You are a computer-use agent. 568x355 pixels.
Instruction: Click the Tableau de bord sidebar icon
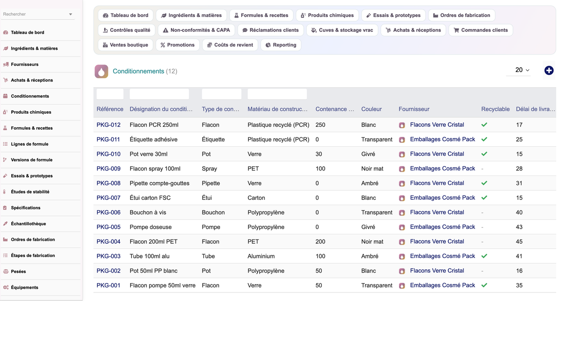tap(6, 33)
